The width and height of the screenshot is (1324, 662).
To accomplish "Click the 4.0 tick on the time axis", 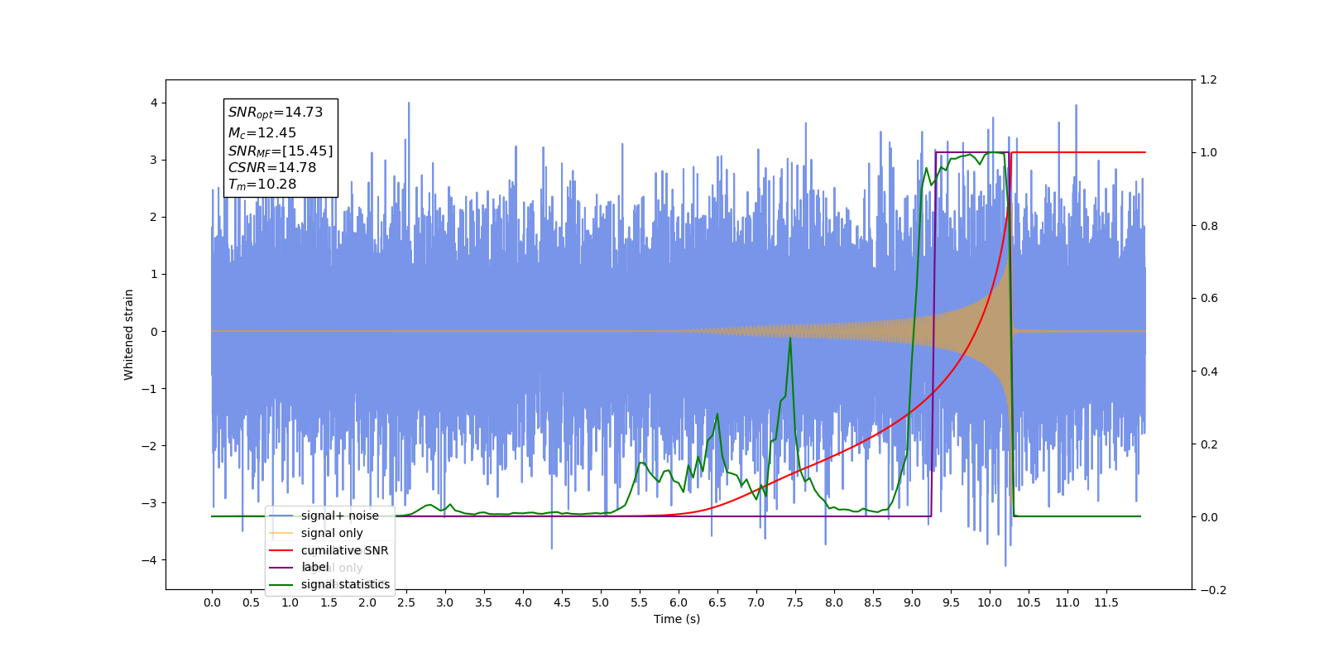I will coord(523,602).
